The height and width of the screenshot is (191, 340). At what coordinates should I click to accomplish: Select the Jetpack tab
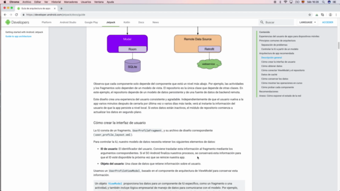click(x=110, y=22)
